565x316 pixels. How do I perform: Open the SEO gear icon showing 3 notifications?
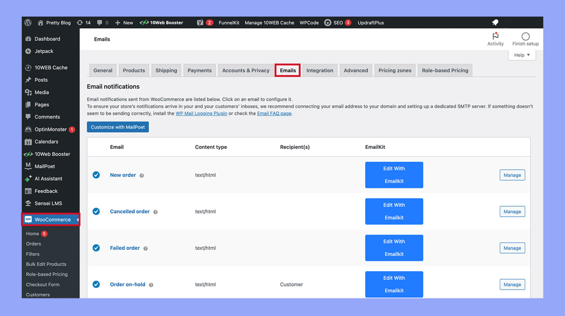coord(327,22)
